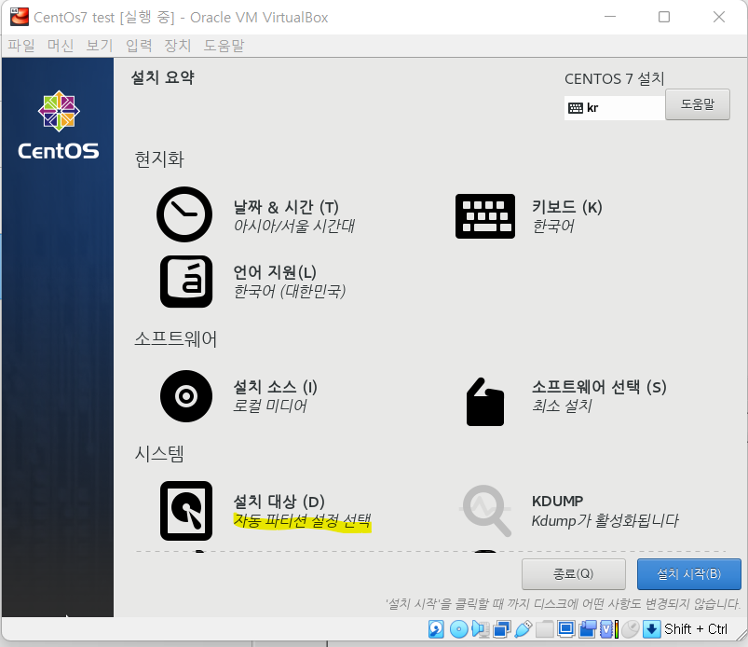Click the 최소 설치 text
This screenshot has height=647, width=748.
pos(562,406)
